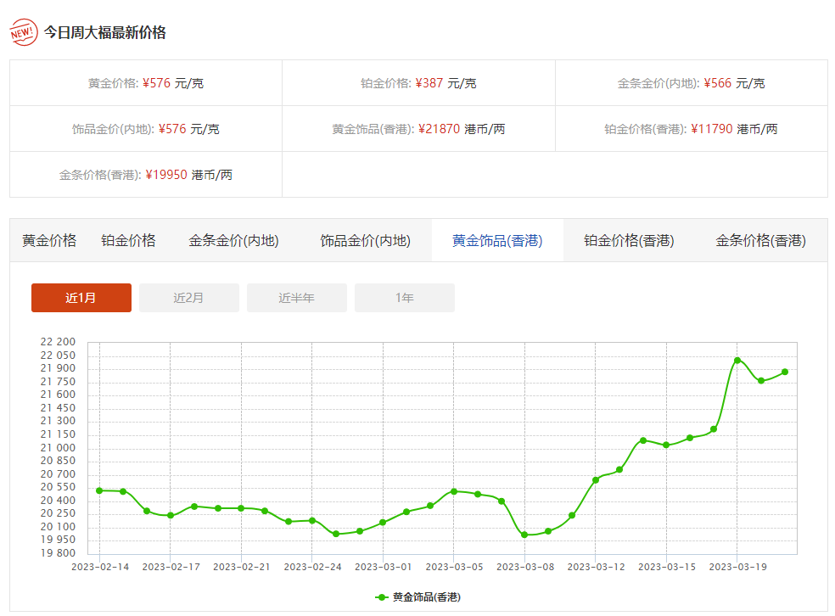Switch to the 黄金价格 tab
The height and width of the screenshot is (616, 835).
[x=48, y=240]
